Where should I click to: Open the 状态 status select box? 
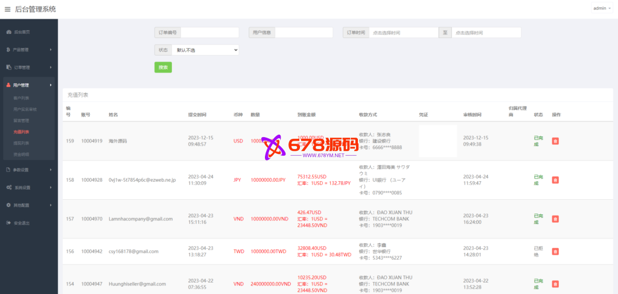[205, 50]
